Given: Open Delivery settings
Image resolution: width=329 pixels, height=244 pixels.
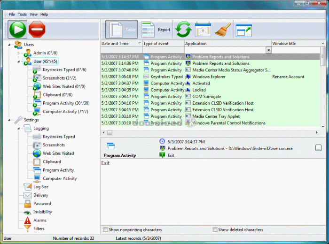Looking at the screenshot, I should pos(41,195).
